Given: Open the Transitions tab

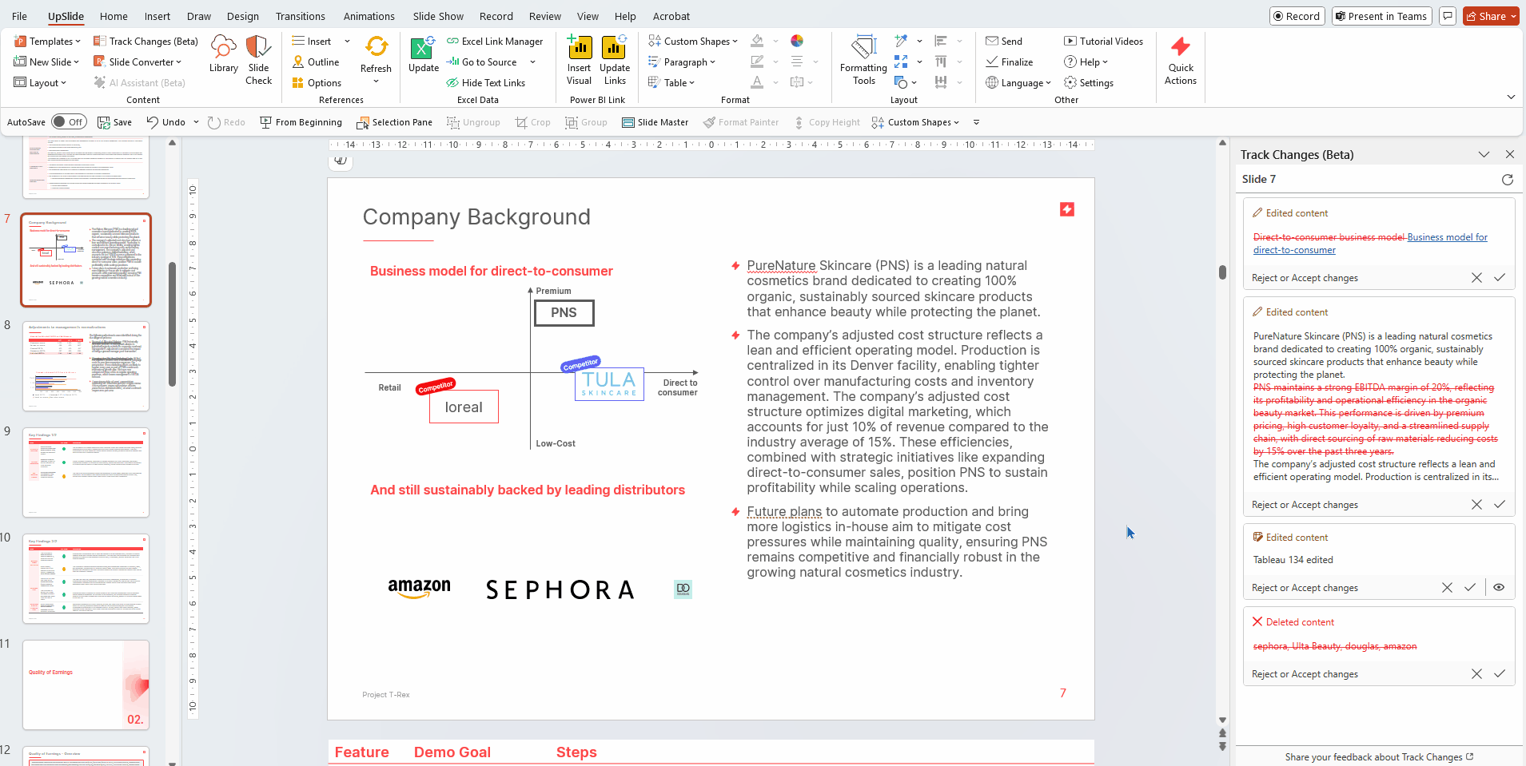Looking at the screenshot, I should coord(301,16).
